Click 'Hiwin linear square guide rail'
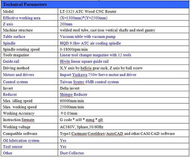Screen dimensions: 190x157 [84, 61]
